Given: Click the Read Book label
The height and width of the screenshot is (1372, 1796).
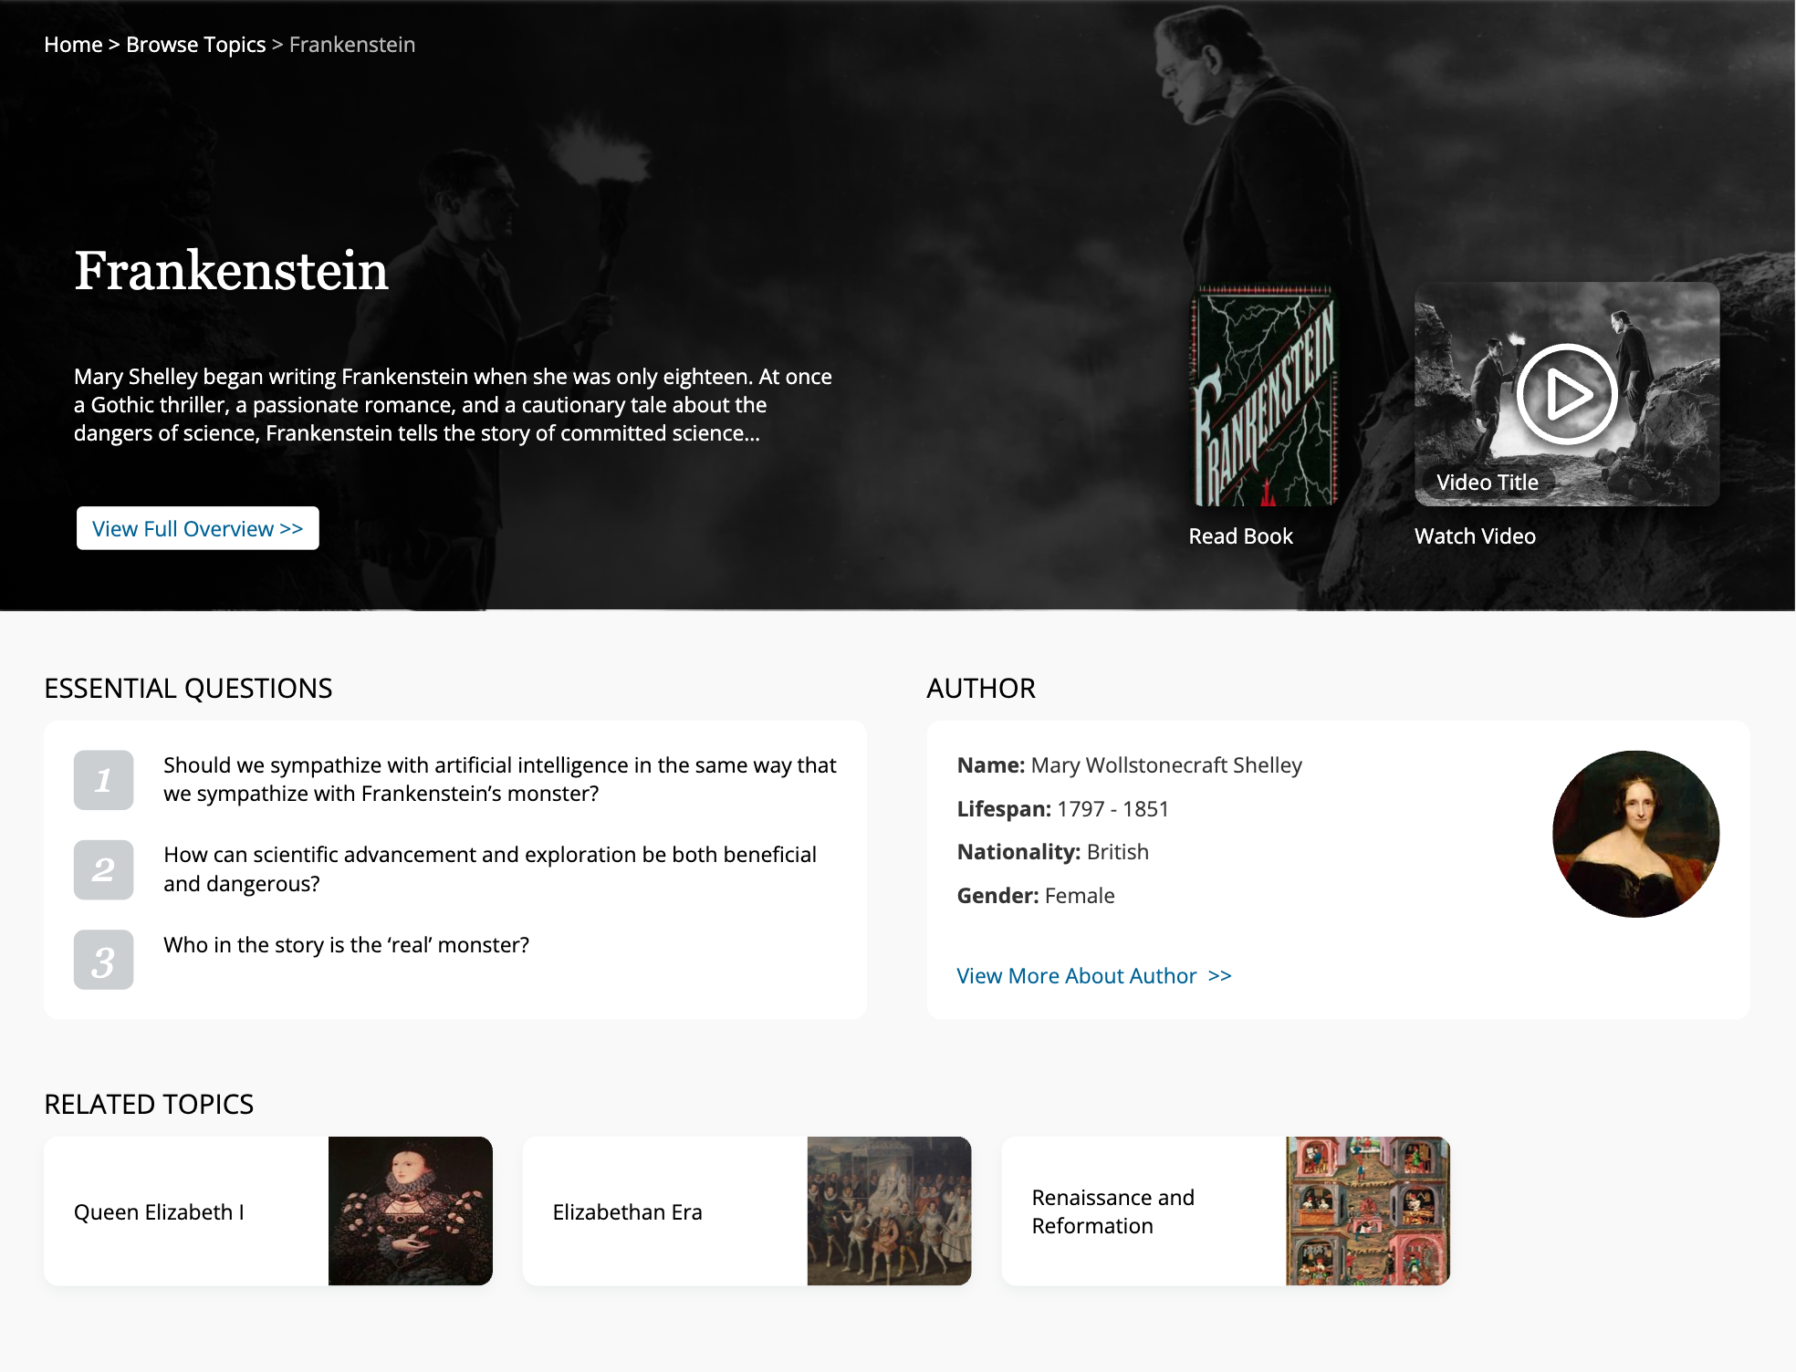Looking at the screenshot, I should tap(1240, 536).
